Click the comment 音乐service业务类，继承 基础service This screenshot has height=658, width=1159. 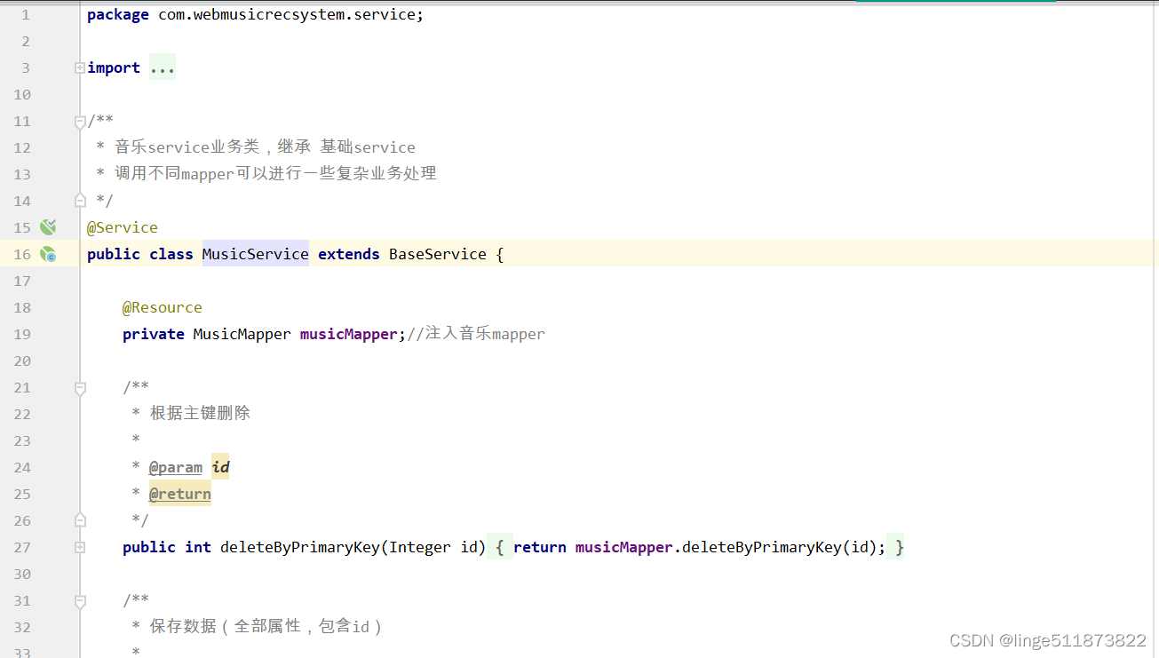click(265, 147)
